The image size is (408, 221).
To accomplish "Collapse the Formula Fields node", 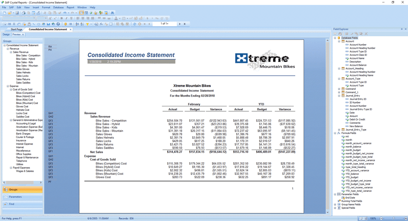I will click(x=335, y=133).
